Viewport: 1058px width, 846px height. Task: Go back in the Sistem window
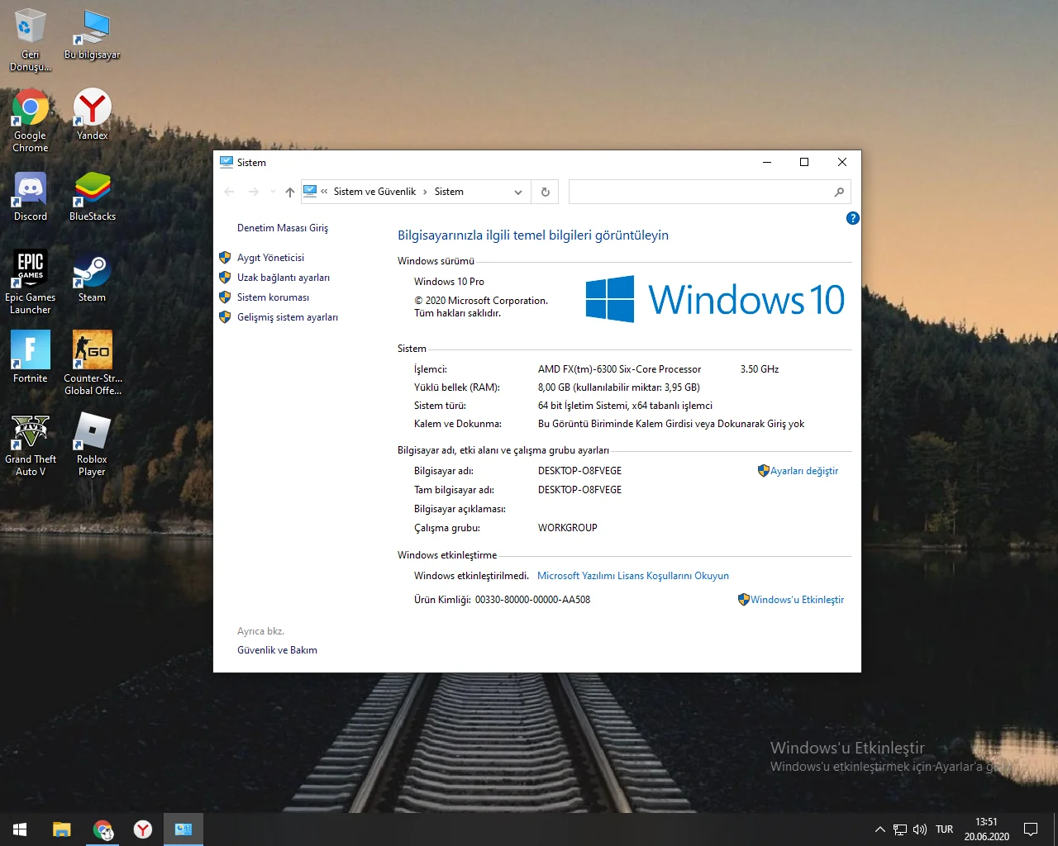230,192
